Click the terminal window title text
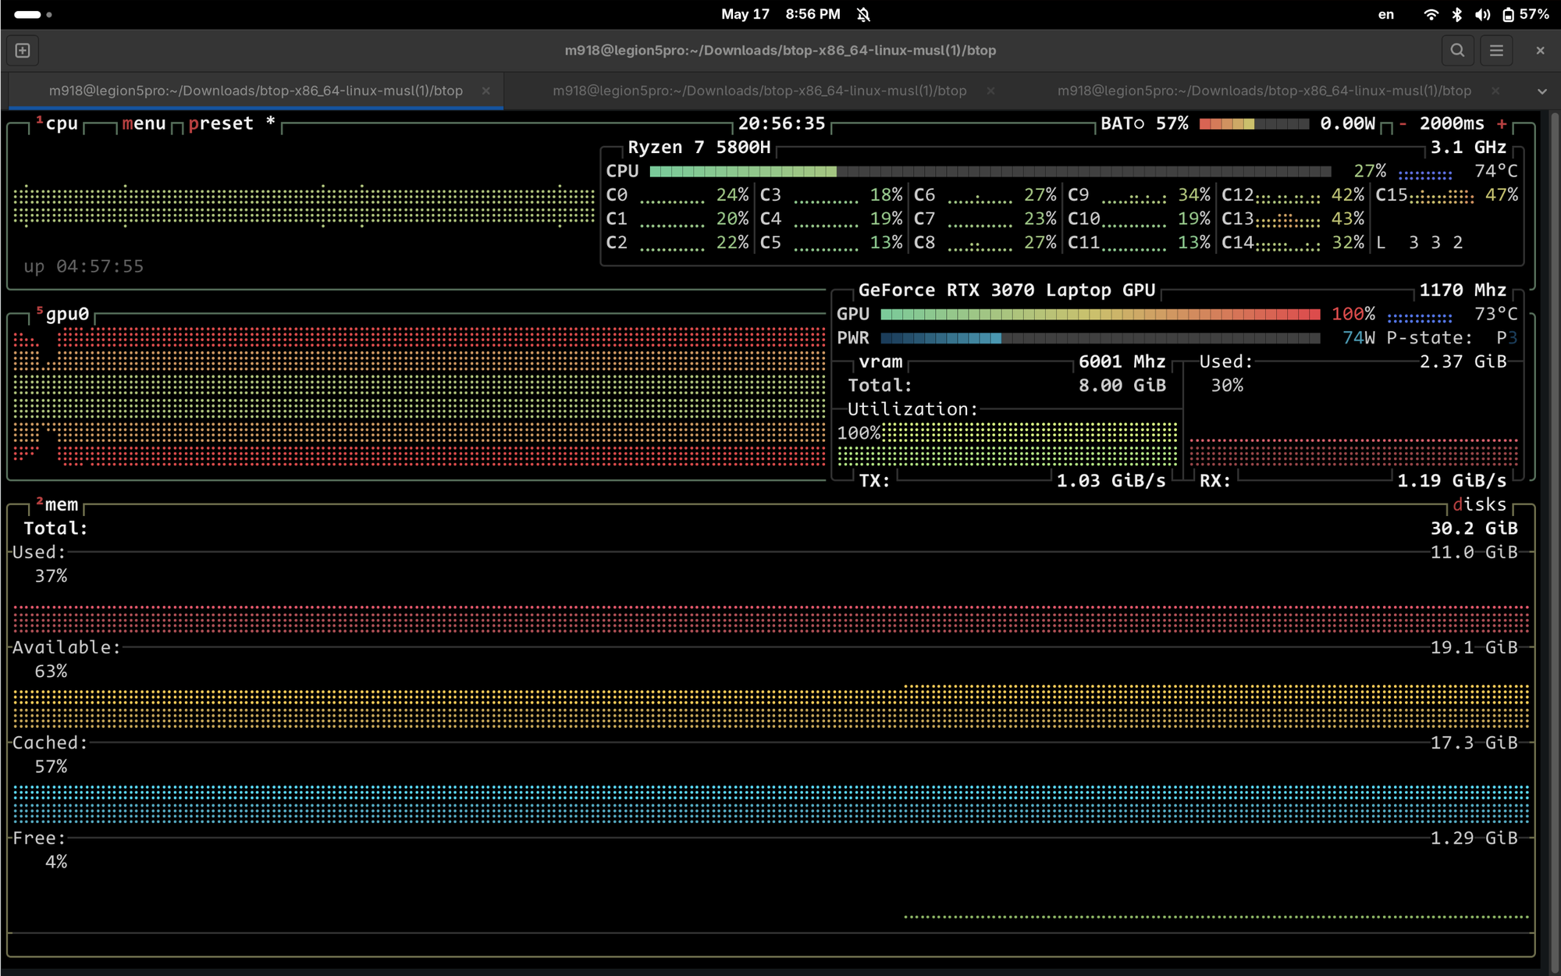 tap(780, 51)
